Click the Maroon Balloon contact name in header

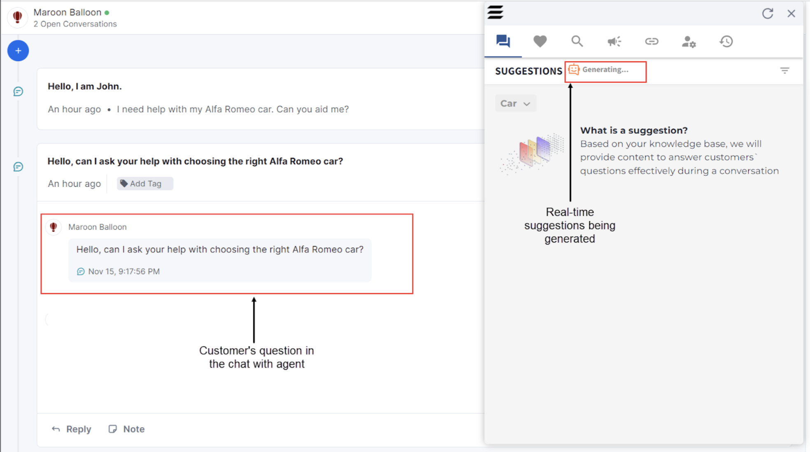[67, 12]
